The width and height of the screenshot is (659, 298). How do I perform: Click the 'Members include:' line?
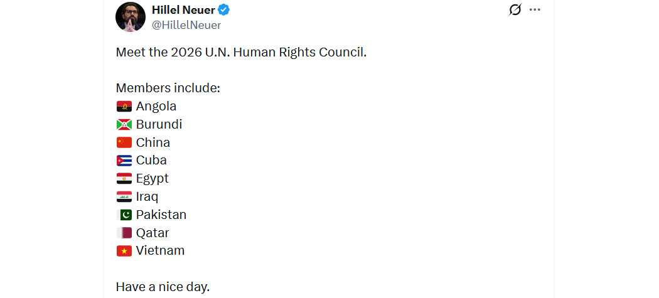coord(168,88)
